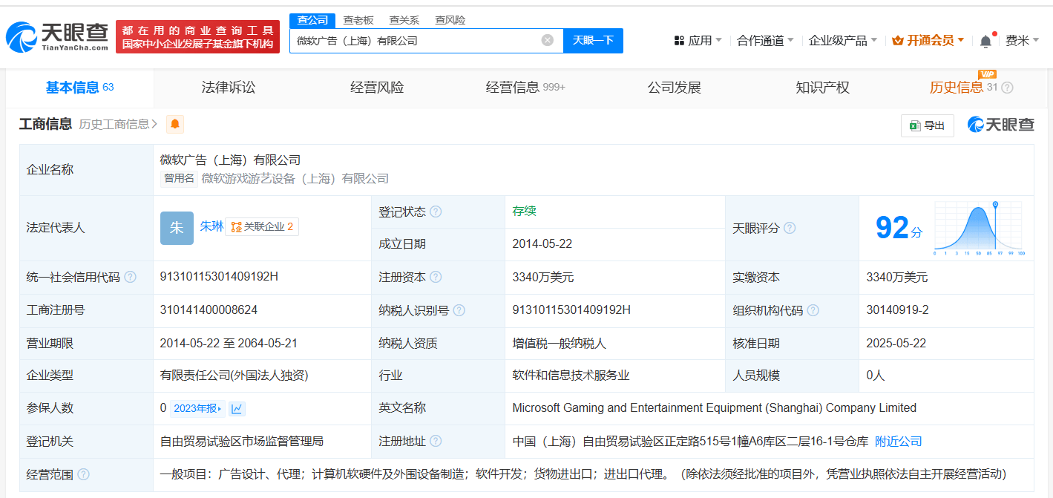Export data with the 导出 button
This screenshot has width=1053, height=498.
[x=927, y=125]
